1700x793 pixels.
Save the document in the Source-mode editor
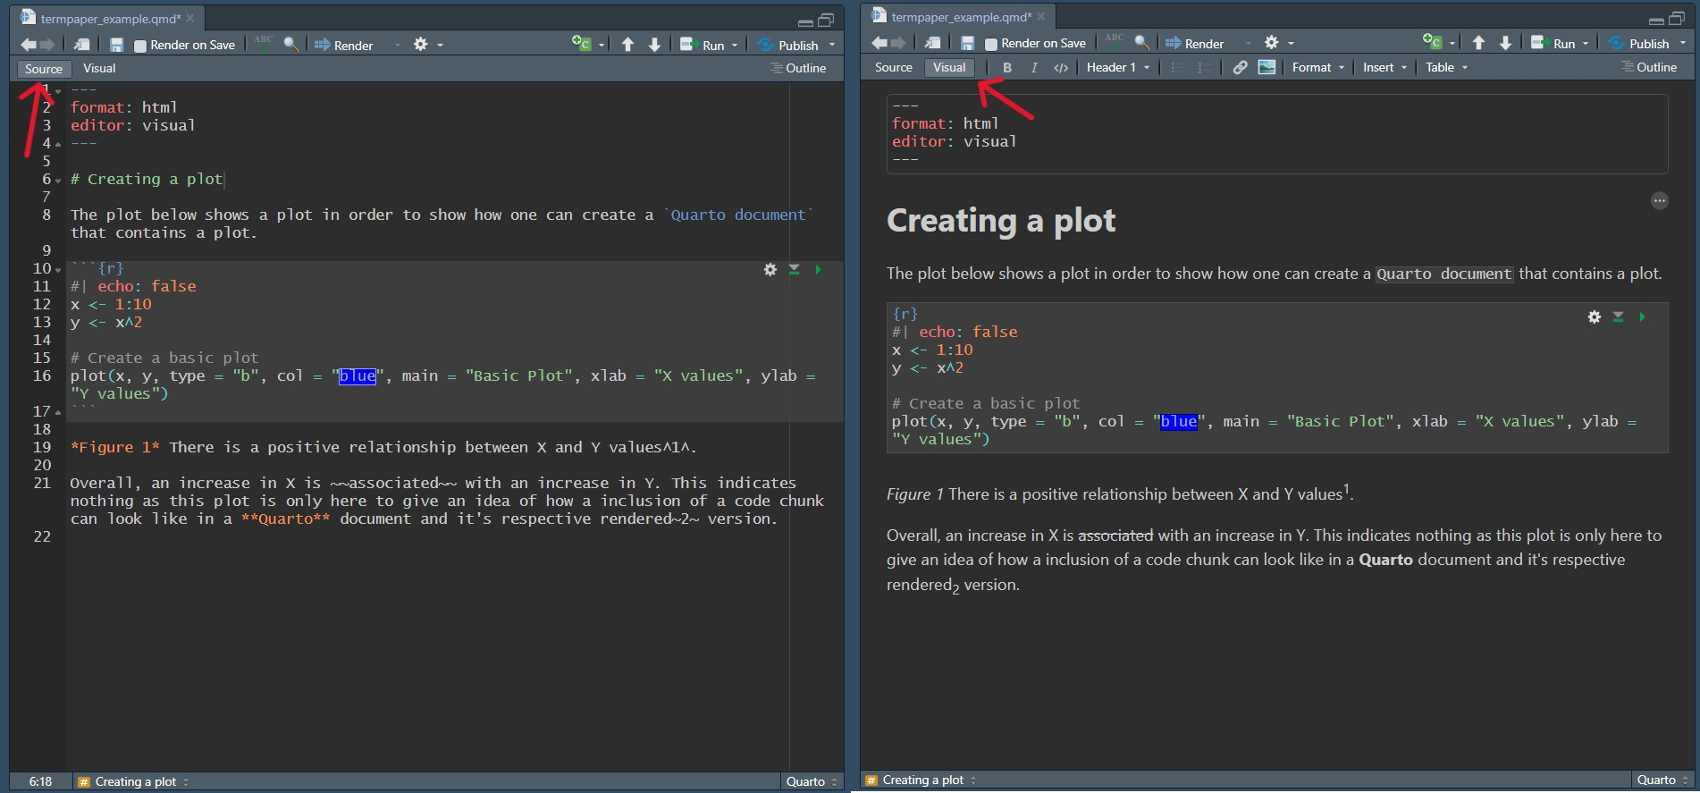coord(116,45)
